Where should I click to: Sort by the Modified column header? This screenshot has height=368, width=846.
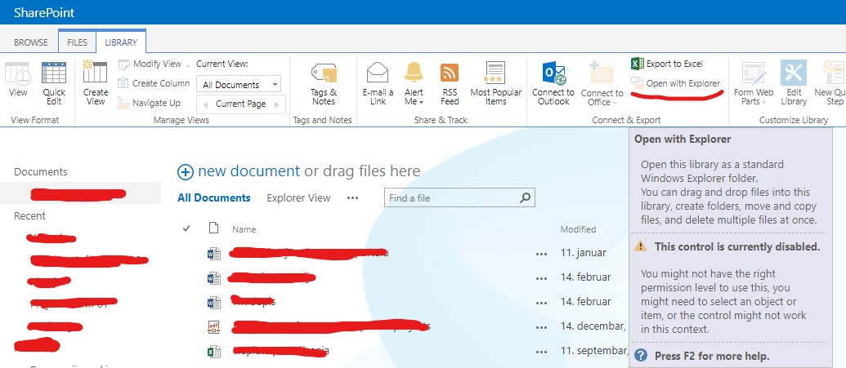click(578, 229)
